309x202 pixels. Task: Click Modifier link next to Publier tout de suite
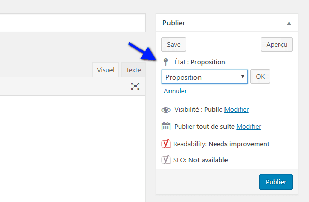(x=249, y=126)
